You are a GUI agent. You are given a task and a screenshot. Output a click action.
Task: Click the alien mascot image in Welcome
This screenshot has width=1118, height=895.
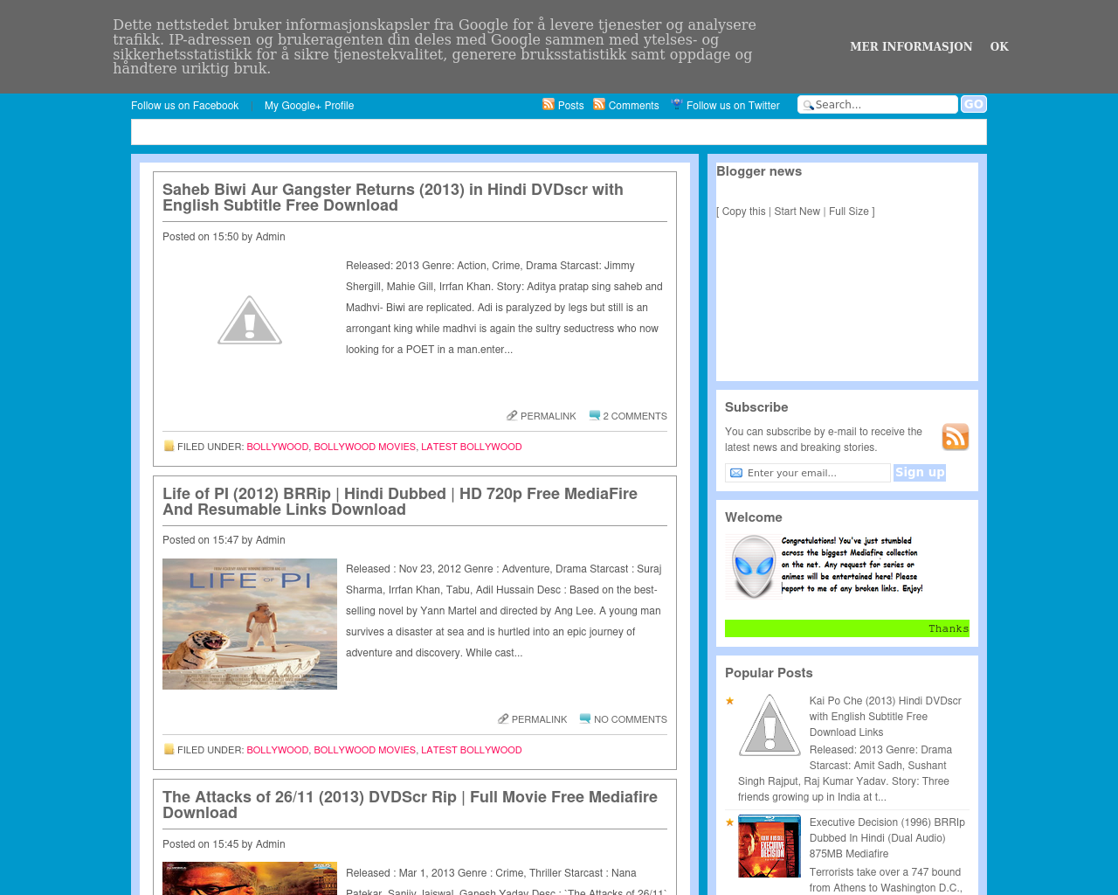pos(753,566)
